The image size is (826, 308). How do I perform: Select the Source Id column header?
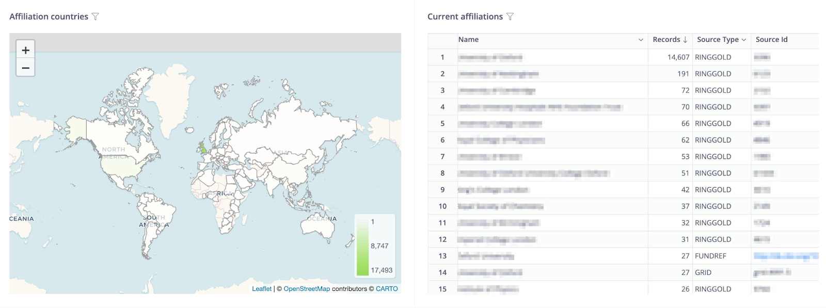pos(771,40)
